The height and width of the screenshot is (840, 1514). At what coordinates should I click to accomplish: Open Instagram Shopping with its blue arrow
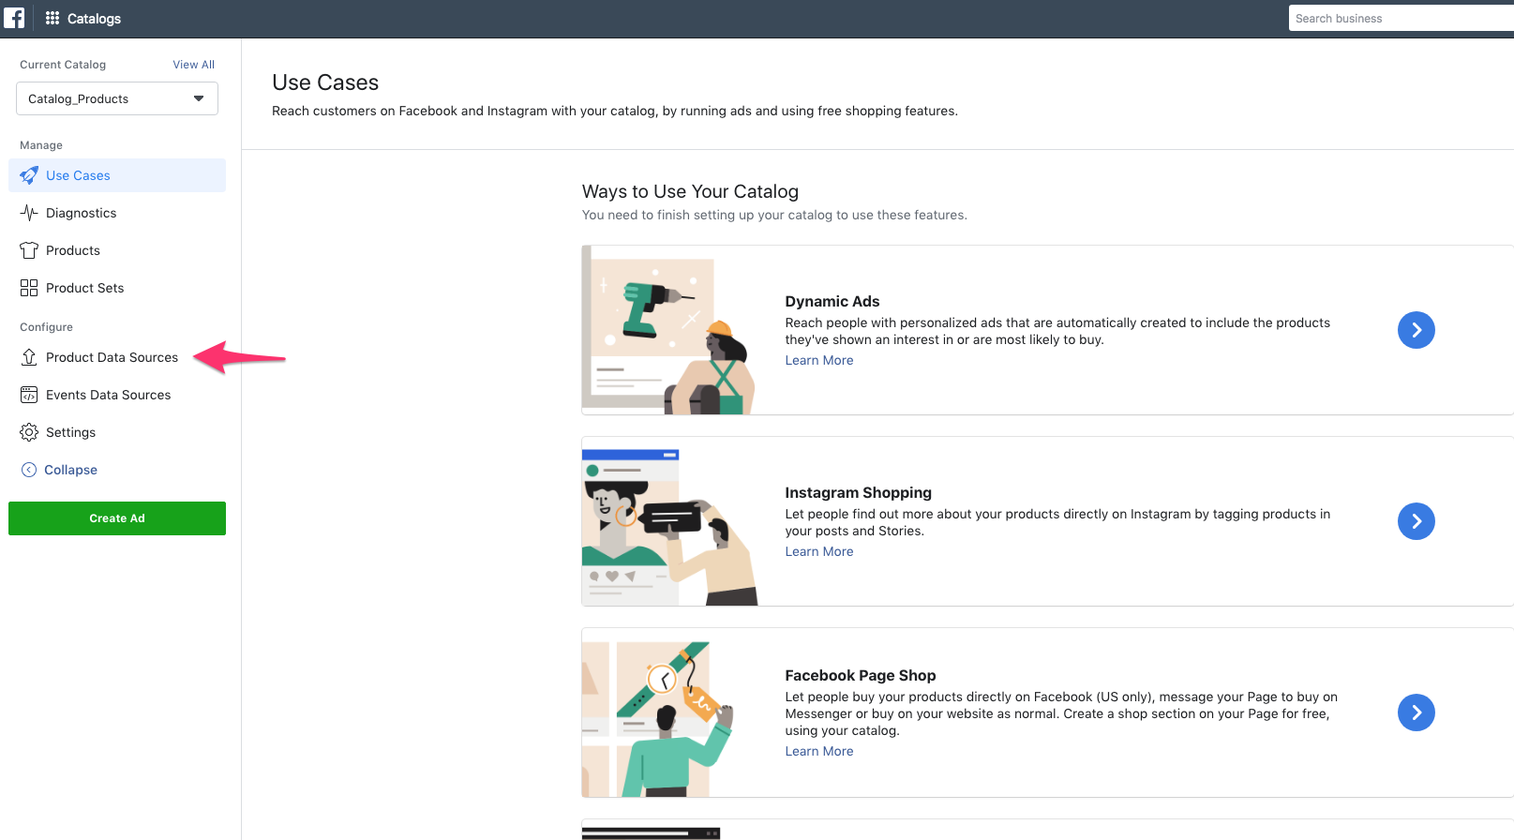1416,521
